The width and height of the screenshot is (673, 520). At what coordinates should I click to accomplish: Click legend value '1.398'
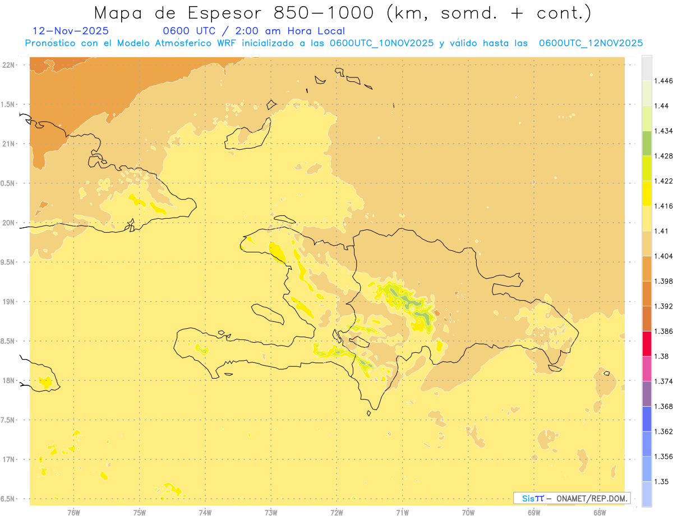pos(664,281)
